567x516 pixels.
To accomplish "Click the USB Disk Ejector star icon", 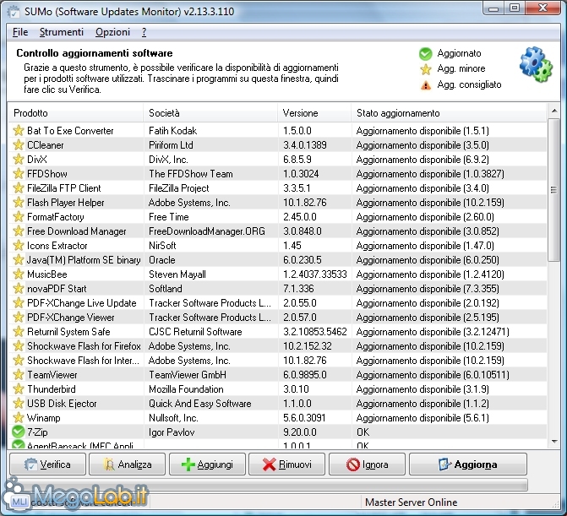I will point(18,404).
